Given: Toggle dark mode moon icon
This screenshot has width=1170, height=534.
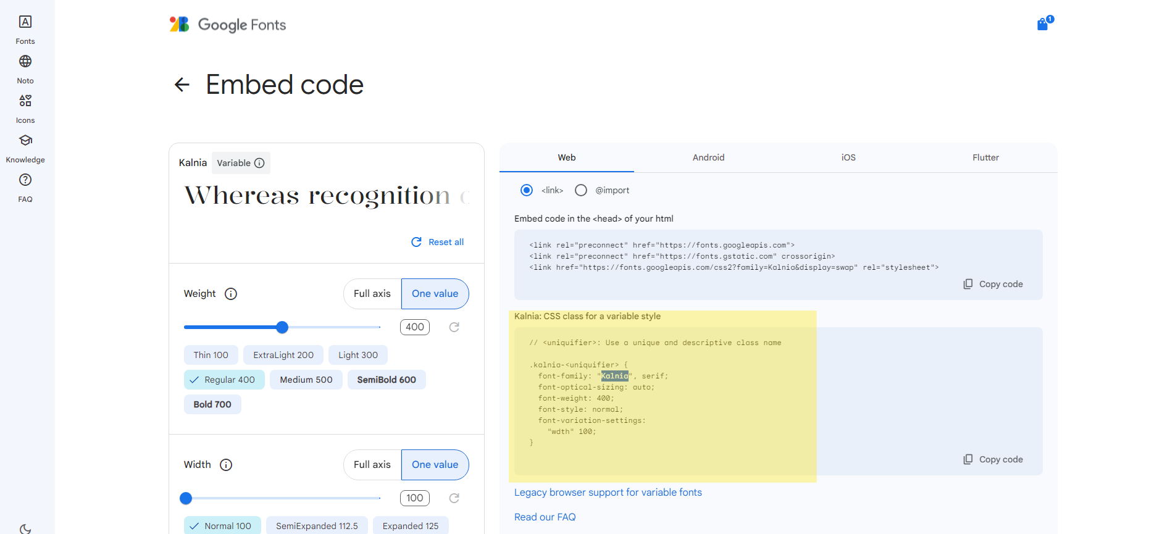Looking at the screenshot, I should pyautogui.click(x=25, y=528).
